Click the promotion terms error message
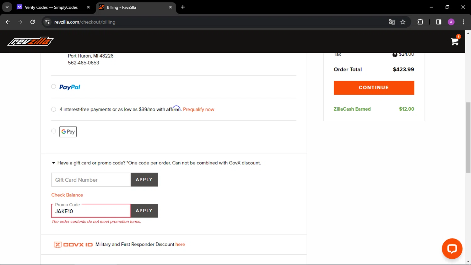 pos(96,222)
